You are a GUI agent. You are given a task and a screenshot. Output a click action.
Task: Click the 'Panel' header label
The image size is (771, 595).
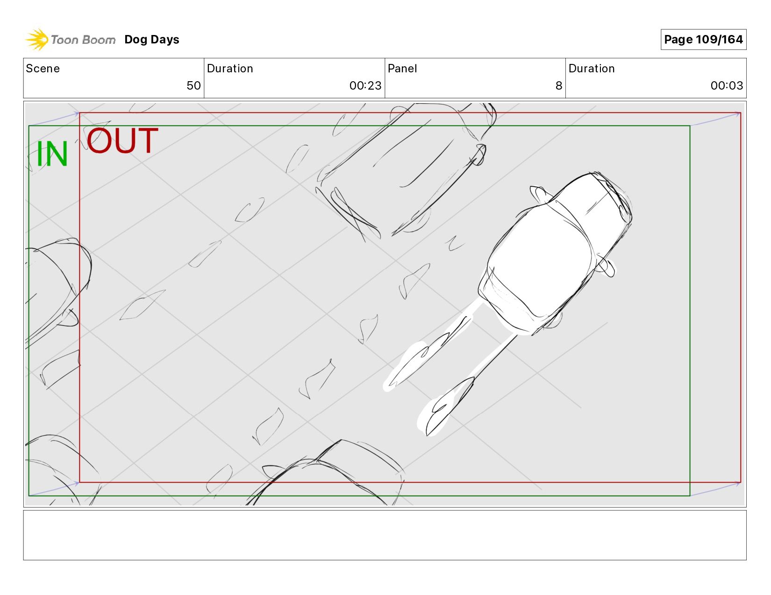(x=402, y=69)
